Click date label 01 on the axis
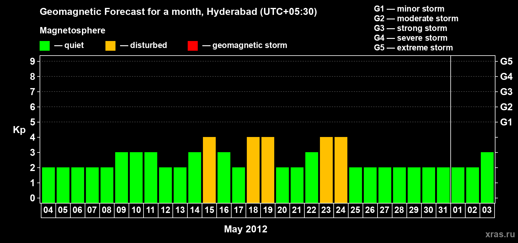This screenshot has height=243, width=518. 458,210
